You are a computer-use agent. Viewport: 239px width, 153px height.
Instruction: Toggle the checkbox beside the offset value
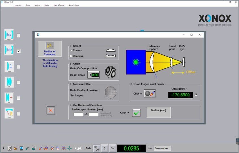(x=196, y=95)
